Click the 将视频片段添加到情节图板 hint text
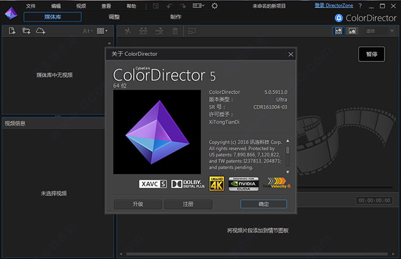This screenshot has height=259, width=401. (x=258, y=231)
